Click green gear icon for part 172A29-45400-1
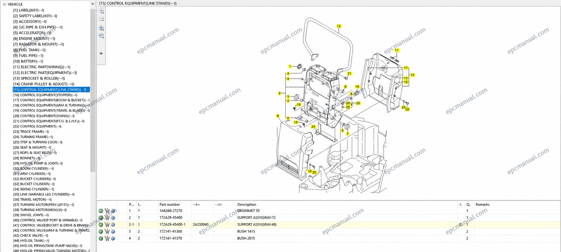561x252 pixels. (x=101, y=225)
